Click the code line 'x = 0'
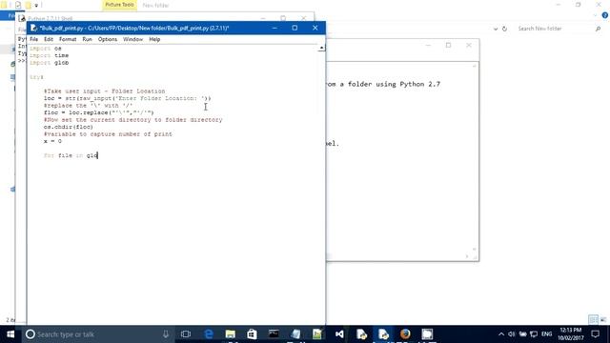This screenshot has height=343, width=610. point(52,141)
